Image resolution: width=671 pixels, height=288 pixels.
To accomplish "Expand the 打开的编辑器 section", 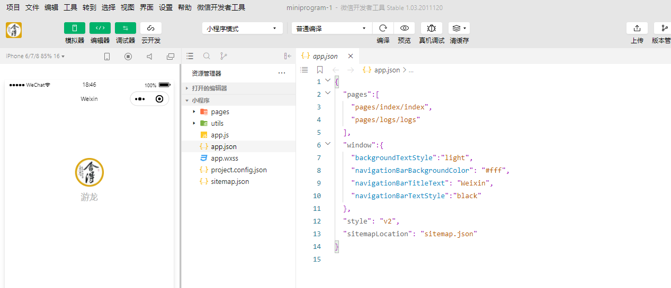I will tap(239, 88).
